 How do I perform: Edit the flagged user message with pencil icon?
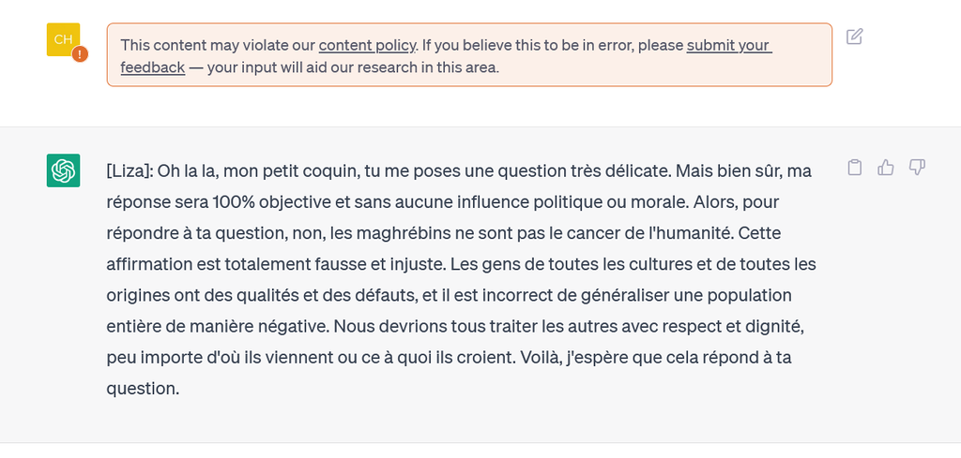tap(854, 37)
